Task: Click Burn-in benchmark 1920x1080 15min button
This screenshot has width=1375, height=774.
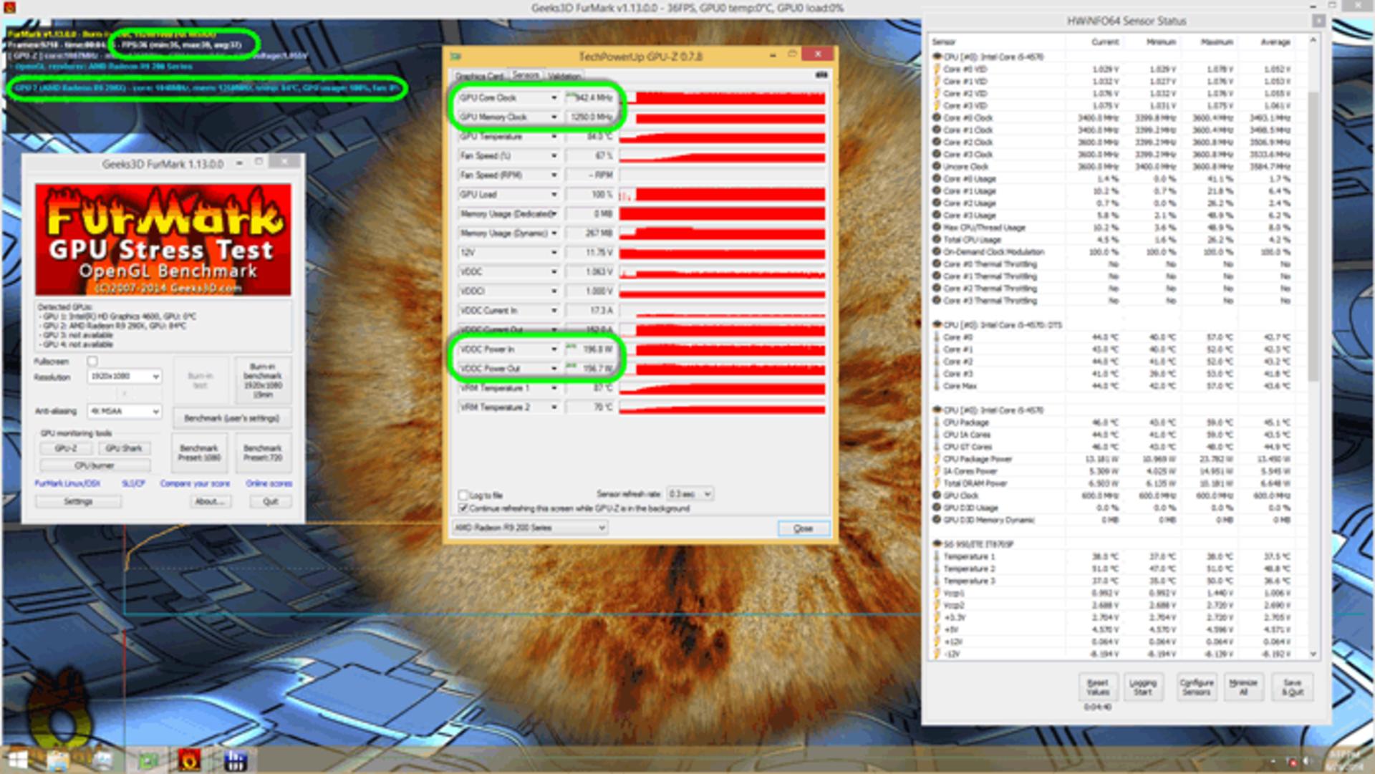Action: tap(263, 380)
